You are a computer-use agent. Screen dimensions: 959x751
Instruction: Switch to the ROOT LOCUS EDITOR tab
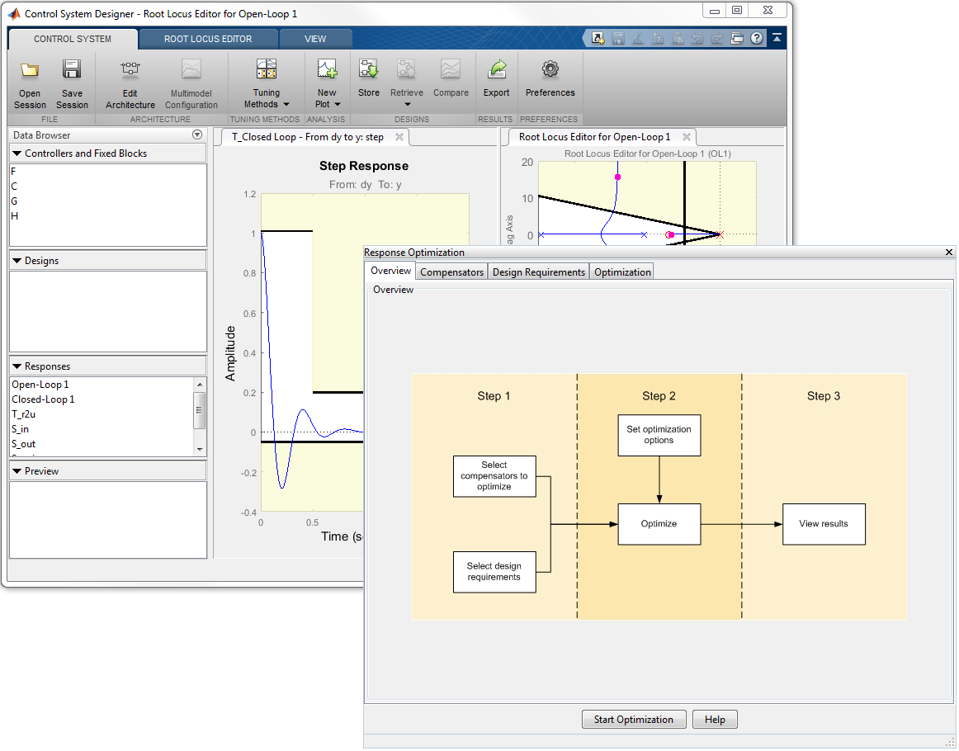click(208, 39)
